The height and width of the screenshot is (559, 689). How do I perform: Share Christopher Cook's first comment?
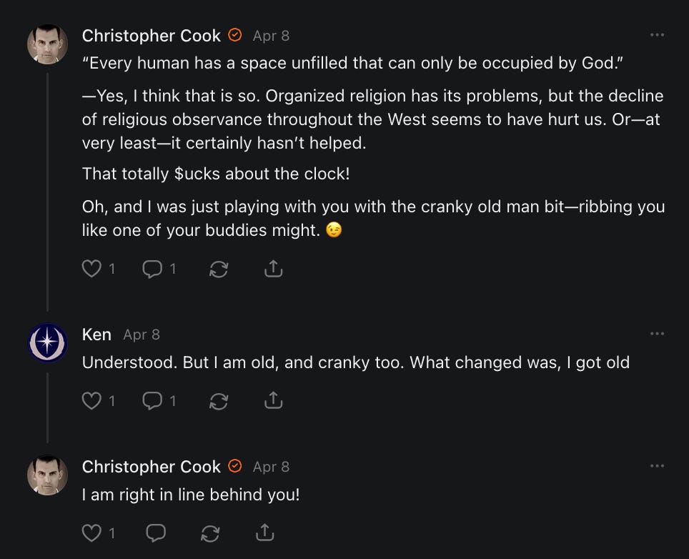[x=273, y=269]
